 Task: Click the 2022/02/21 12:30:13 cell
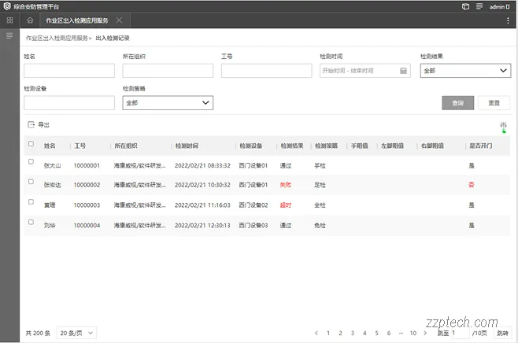[202, 226]
